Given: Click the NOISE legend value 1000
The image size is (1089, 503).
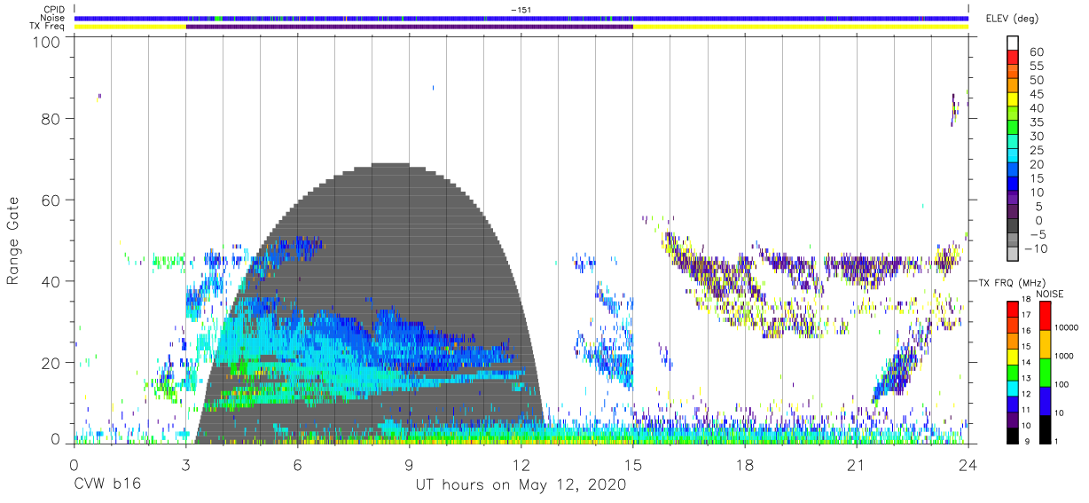Looking at the screenshot, I should click(x=1065, y=357).
